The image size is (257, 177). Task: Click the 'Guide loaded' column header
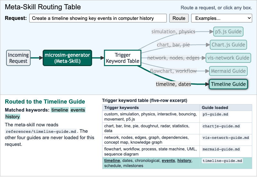point(226,108)
